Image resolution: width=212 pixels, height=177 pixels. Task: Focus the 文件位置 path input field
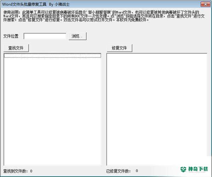45,36
